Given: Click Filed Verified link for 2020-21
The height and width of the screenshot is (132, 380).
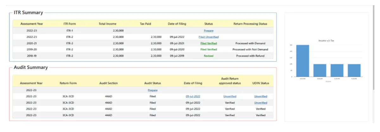Looking at the screenshot, I should (208, 43).
